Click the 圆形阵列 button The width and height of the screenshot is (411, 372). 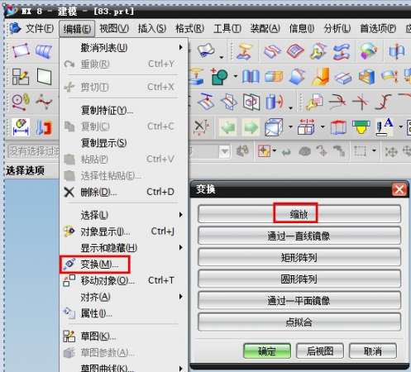tap(299, 279)
